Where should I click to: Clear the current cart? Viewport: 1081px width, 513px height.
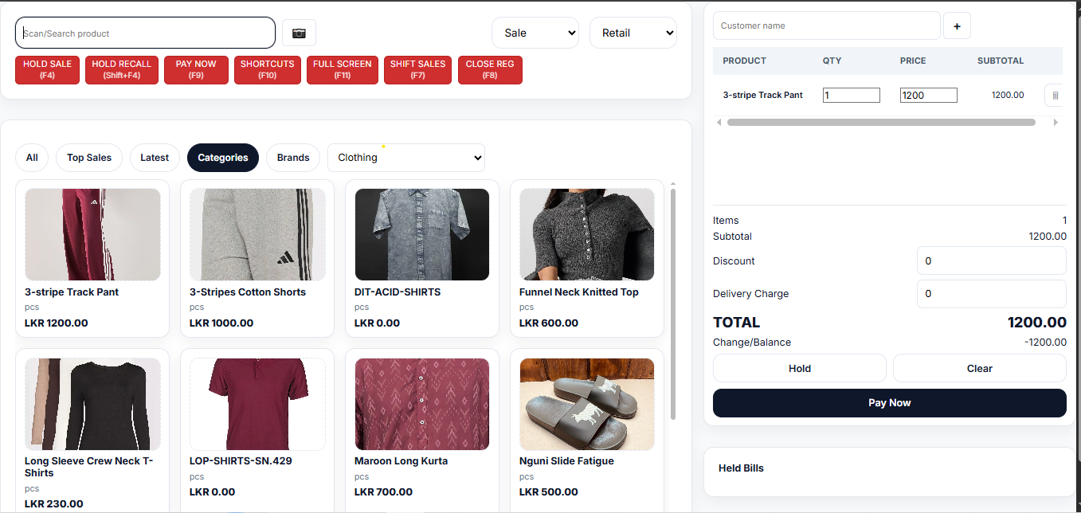(x=979, y=368)
